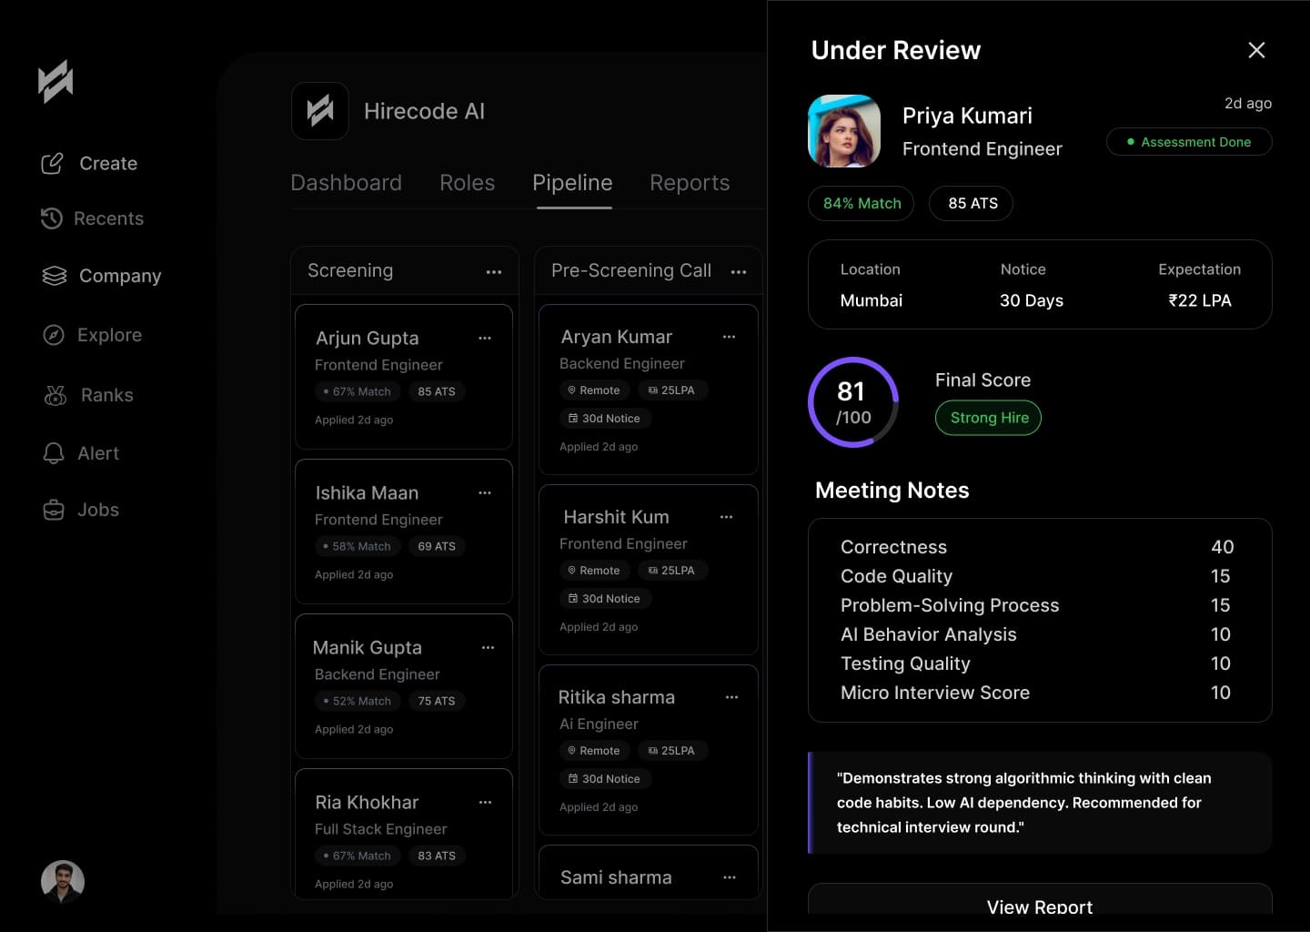1310x932 pixels.
Task: Click the Micro Interview Score row
Action: (x=1037, y=693)
